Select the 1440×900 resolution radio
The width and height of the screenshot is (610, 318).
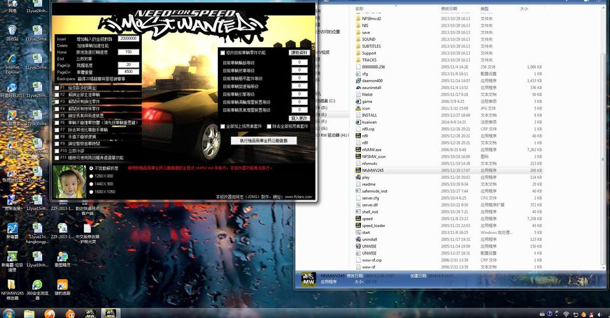pyautogui.click(x=92, y=184)
